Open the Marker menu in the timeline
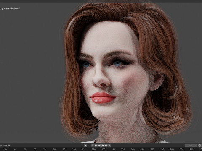202x151 pixels. 7,146
